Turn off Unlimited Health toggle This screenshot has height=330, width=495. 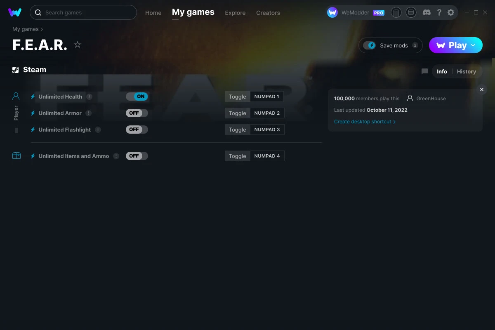click(x=137, y=97)
